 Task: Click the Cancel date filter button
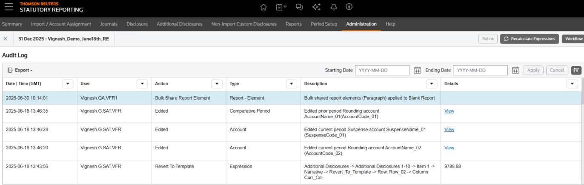(557, 70)
